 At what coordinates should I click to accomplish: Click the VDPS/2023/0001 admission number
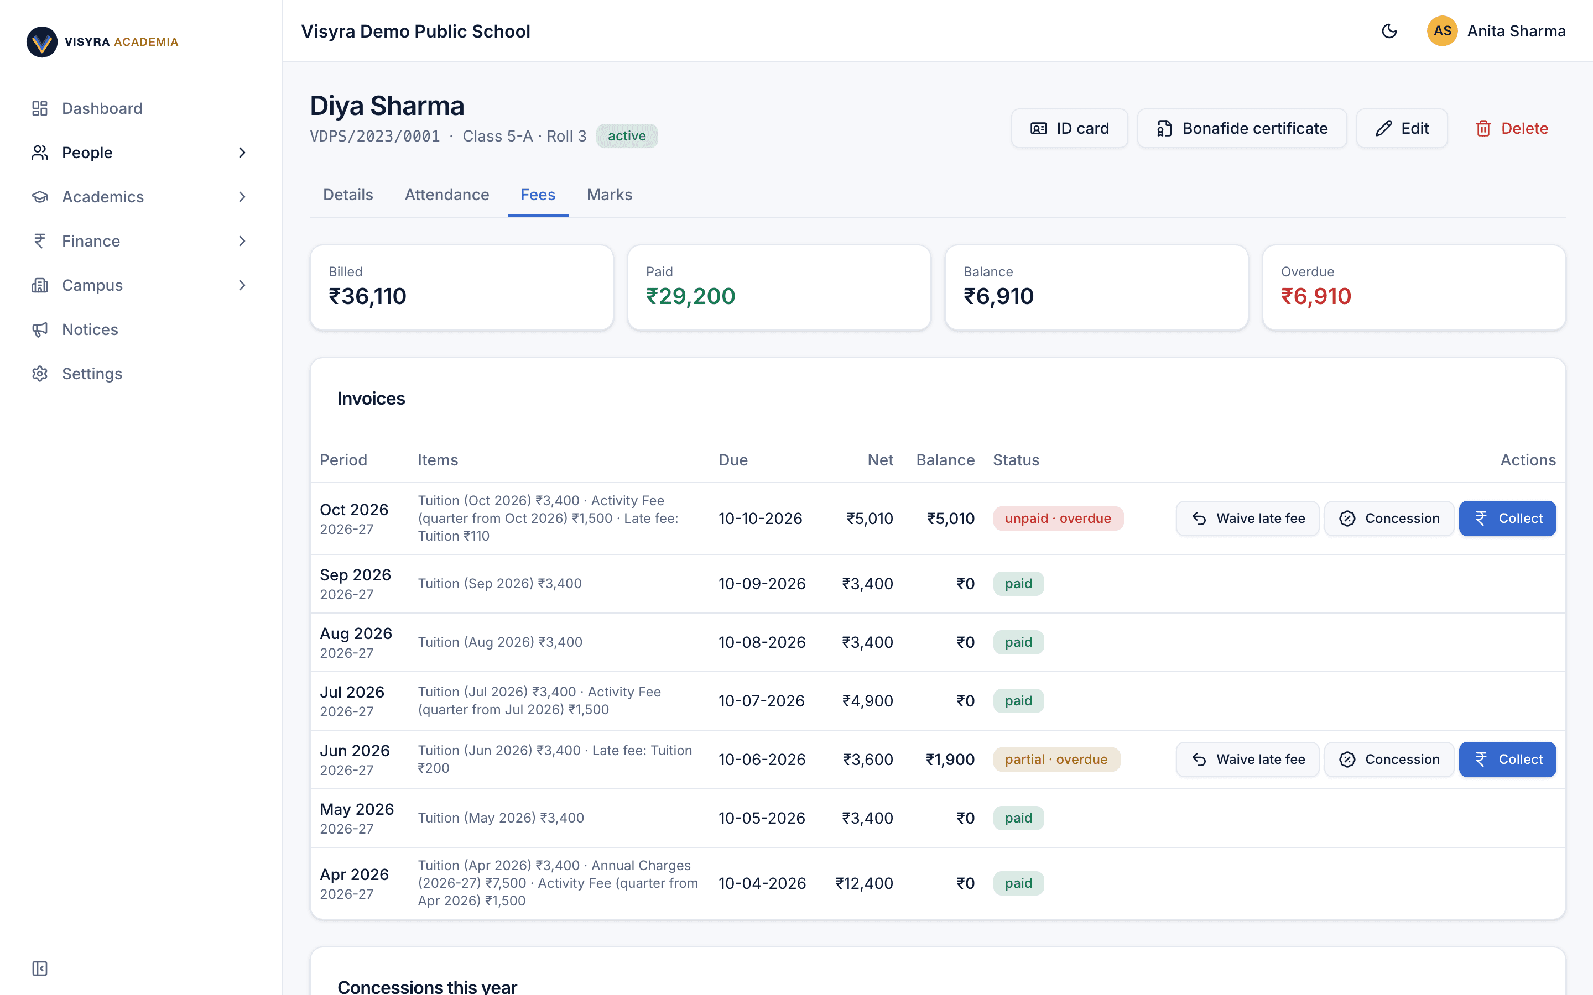pyautogui.click(x=374, y=136)
